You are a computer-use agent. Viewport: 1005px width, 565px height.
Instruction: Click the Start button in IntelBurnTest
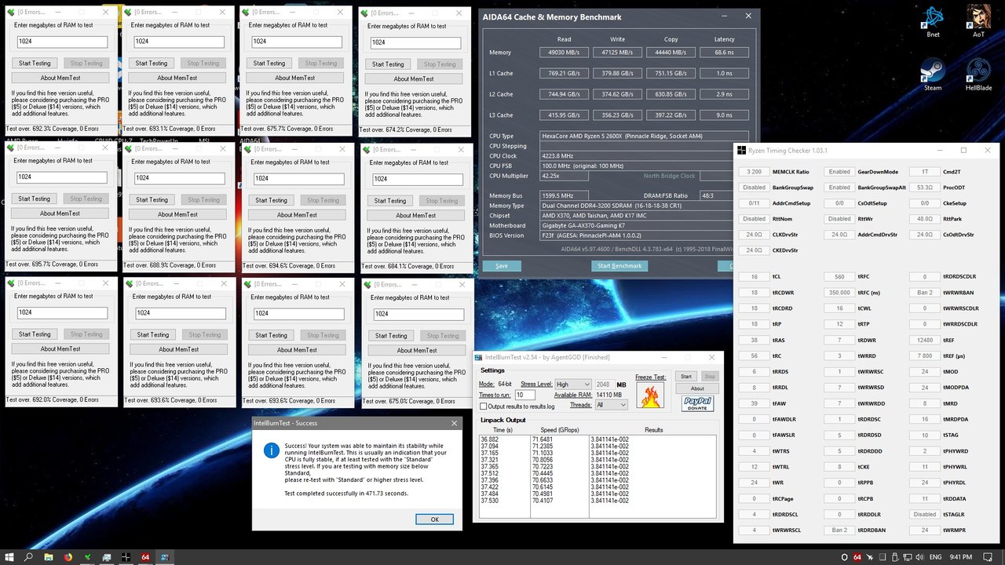686,377
